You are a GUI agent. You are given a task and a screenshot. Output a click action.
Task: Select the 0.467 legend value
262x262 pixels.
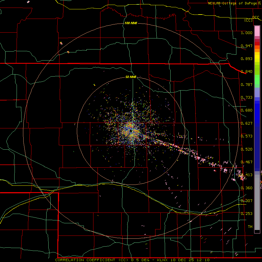pyautogui.click(x=247, y=162)
